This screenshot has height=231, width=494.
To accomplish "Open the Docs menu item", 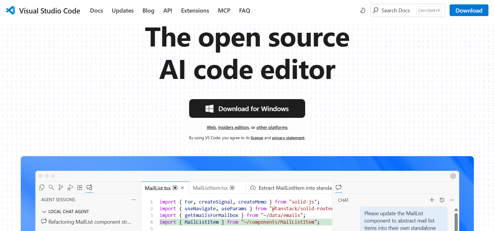I will [96, 11].
